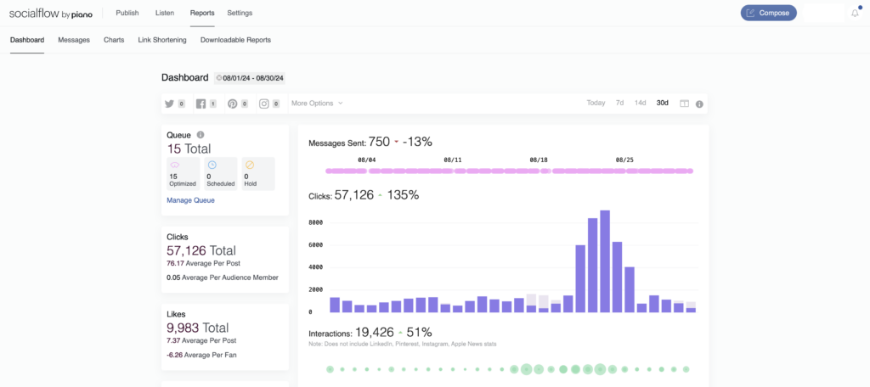Select the Hold queue tile
This screenshot has width=870, height=387.
coord(258,173)
